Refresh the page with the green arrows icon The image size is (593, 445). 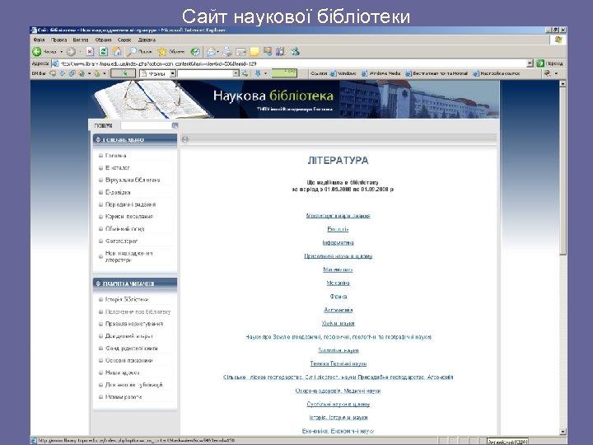click(x=103, y=51)
